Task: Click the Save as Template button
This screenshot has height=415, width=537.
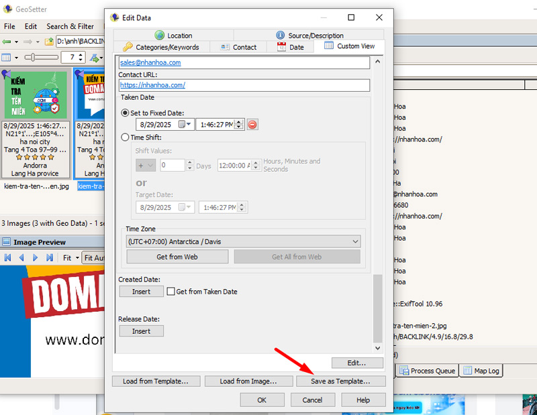Action: click(341, 381)
